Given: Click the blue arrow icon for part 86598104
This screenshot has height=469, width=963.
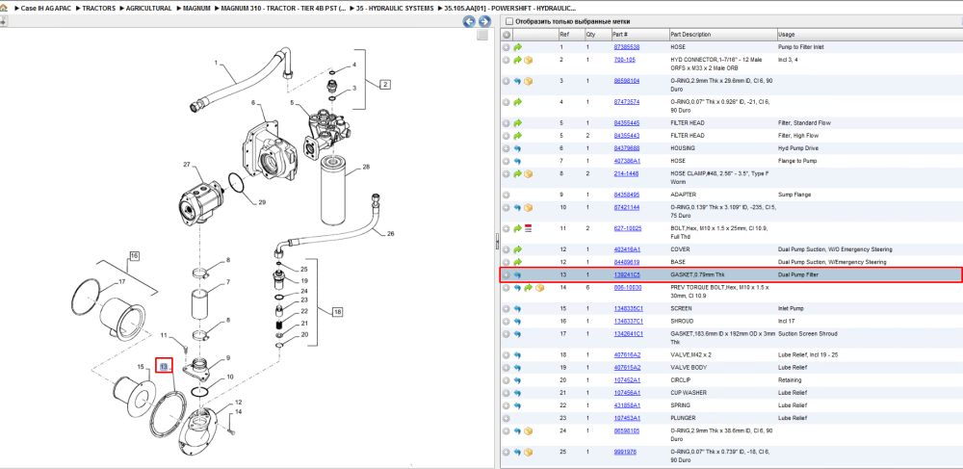Looking at the screenshot, I should pos(518,81).
